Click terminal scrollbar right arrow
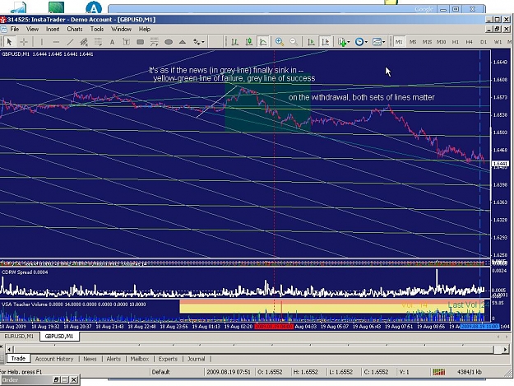This screenshot has width=514, height=386. pyautogui.click(x=505, y=349)
